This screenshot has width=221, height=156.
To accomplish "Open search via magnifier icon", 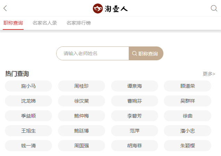I will [x=214, y=8].
